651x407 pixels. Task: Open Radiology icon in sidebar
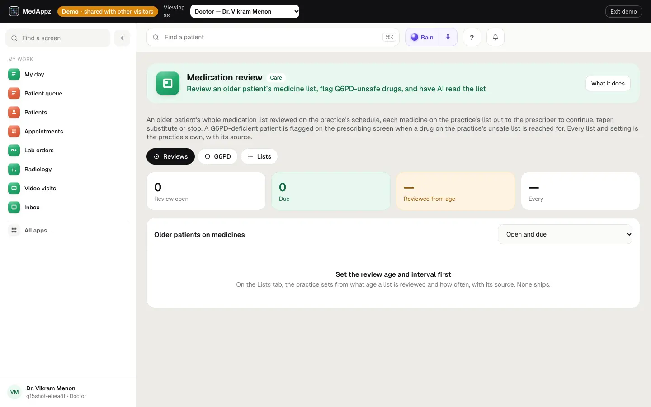(14, 169)
